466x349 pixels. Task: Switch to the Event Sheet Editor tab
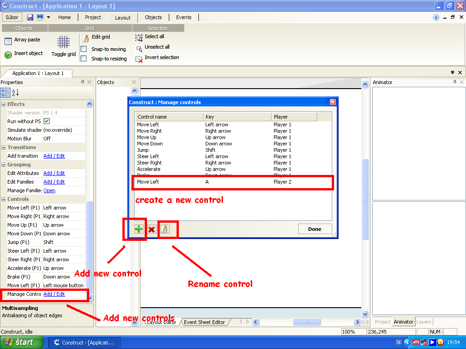[204, 322]
